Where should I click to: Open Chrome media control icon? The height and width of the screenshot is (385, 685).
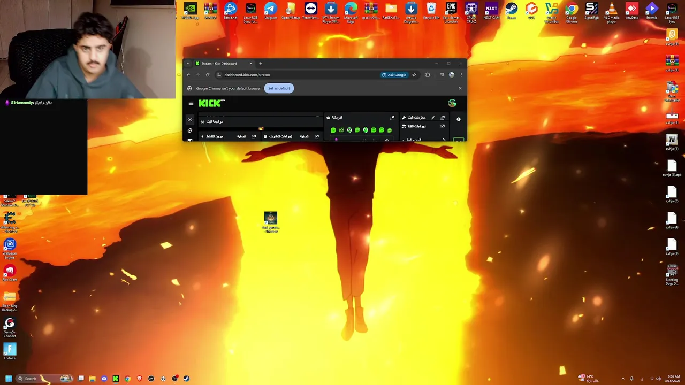pos(442,75)
